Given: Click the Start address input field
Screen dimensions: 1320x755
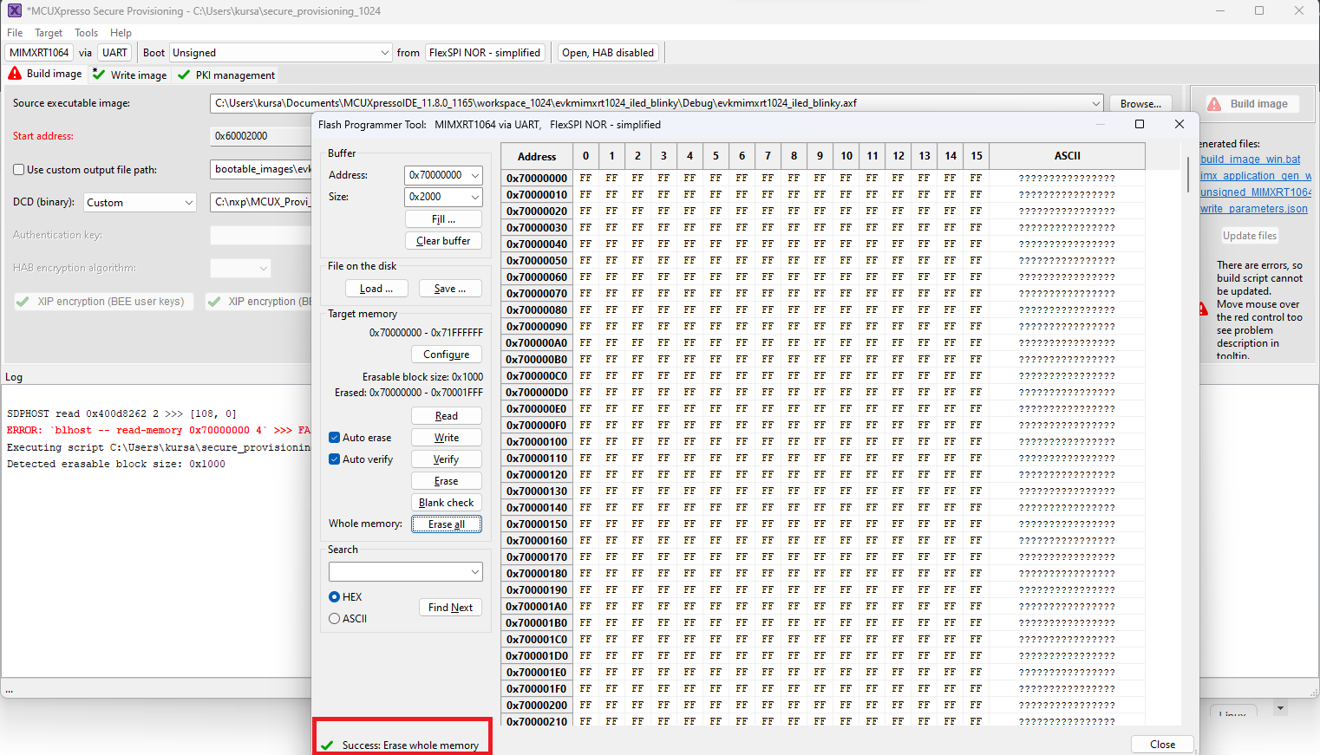Looking at the screenshot, I should (260, 136).
